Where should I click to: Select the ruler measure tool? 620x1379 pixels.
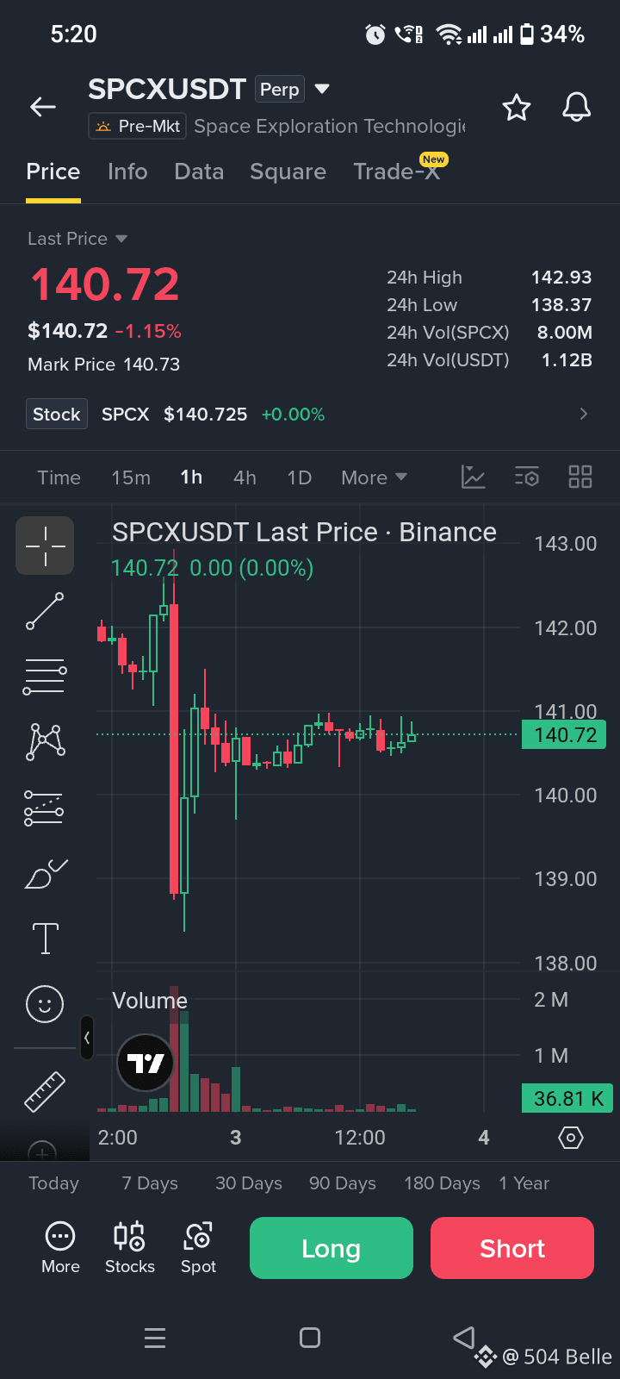point(45,1091)
